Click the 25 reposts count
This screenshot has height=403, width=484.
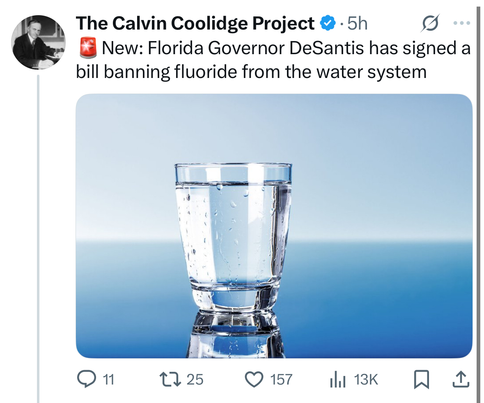click(195, 380)
